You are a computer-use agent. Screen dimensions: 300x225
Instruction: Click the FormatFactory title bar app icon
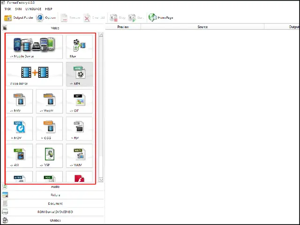tap(3, 3)
